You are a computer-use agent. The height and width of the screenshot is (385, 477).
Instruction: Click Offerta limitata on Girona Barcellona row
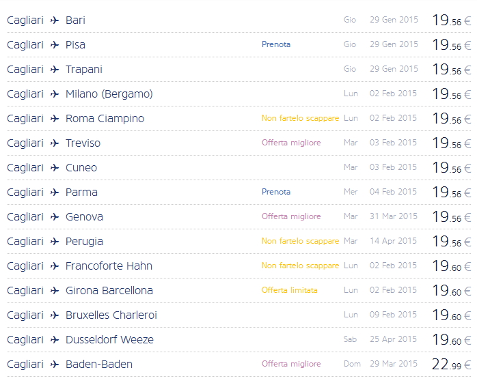(289, 290)
